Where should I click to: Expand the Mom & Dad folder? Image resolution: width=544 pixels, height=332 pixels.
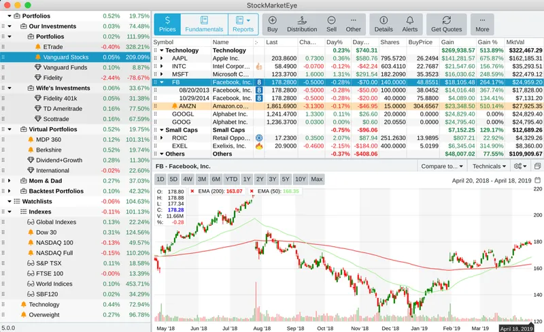tap(10, 181)
